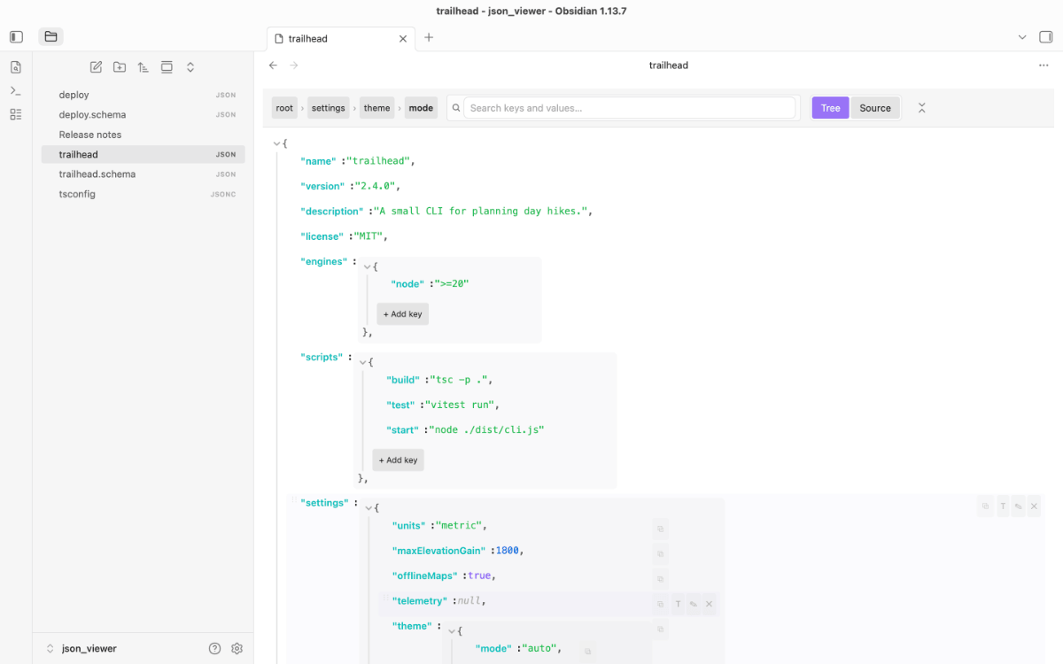The width and height of the screenshot is (1063, 664).
Task: Open the more options ellipsis menu
Action: pos(1044,66)
